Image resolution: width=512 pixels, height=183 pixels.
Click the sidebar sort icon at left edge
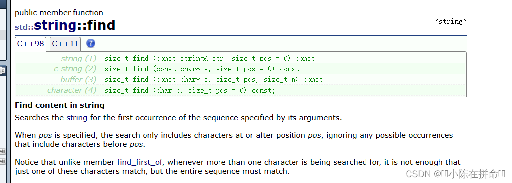click(2, 71)
